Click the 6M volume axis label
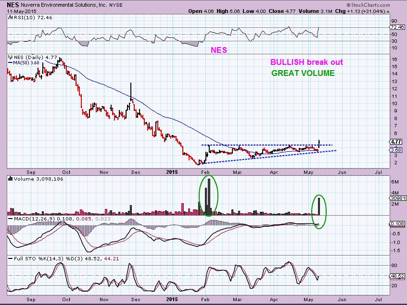 click(x=395, y=182)
